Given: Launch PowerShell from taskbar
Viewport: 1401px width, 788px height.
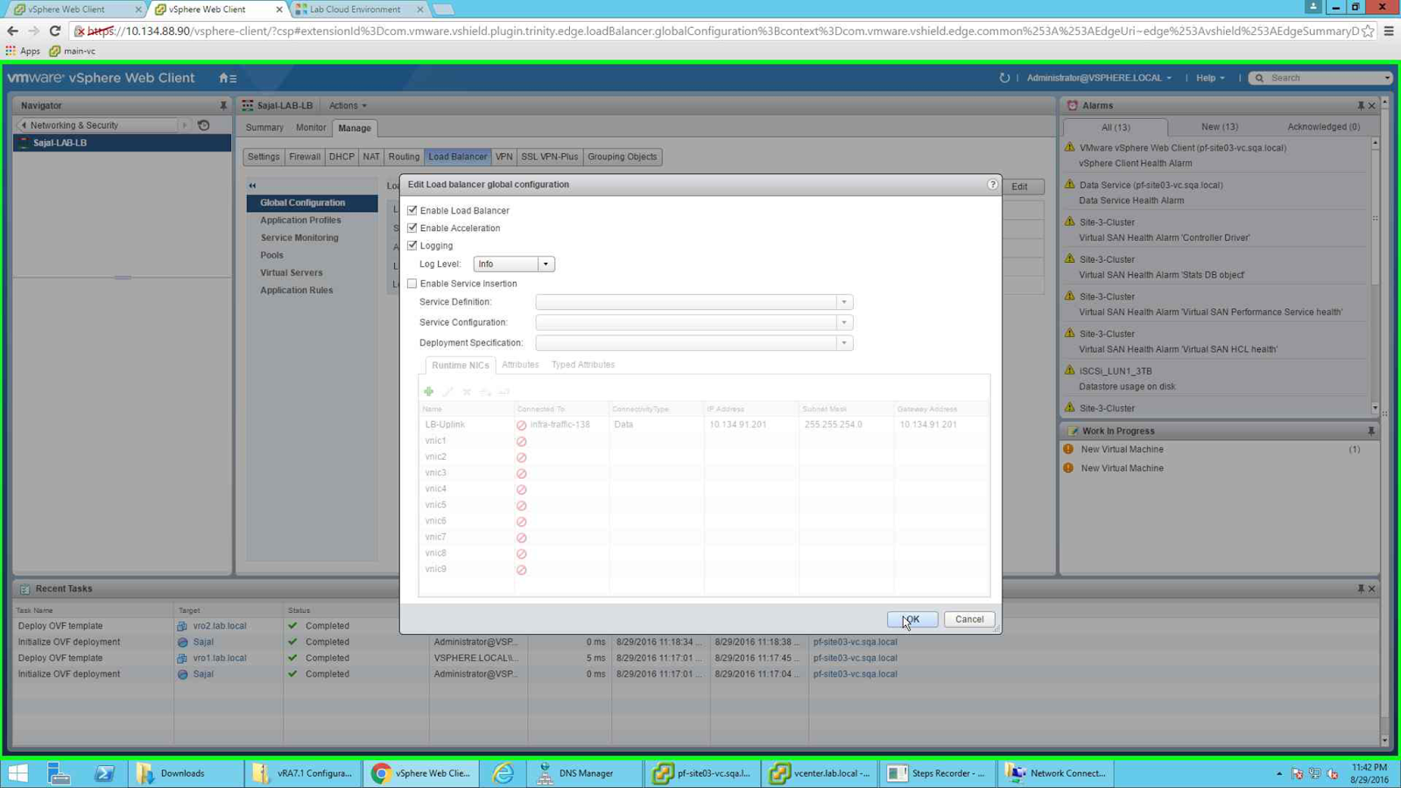Looking at the screenshot, I should pyautogui.click(x=104, y=773).
